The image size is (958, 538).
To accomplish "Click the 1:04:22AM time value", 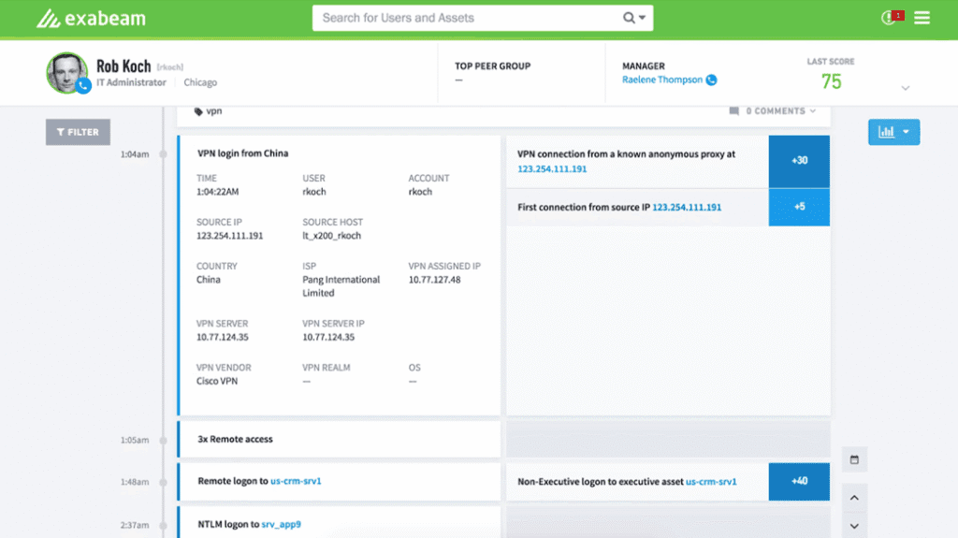I will coord(217,192).
